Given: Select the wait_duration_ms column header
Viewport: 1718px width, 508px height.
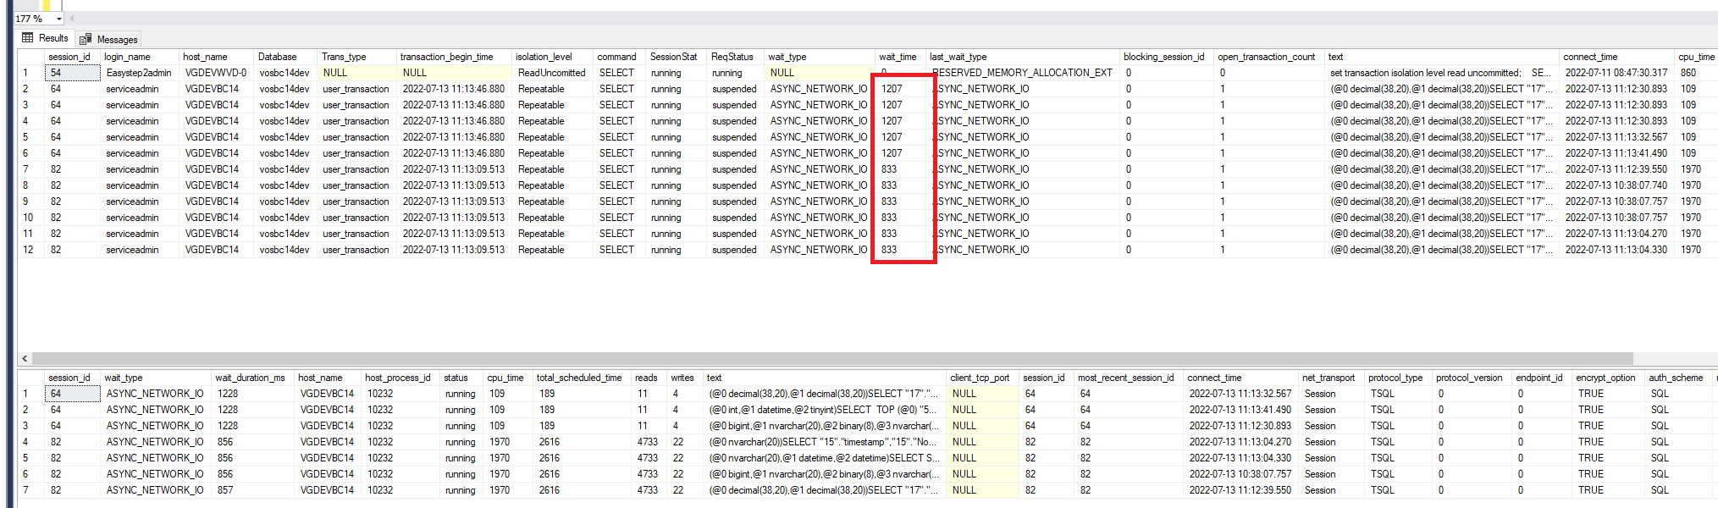Looking at the screenshot, I should (x=250, y=378).
